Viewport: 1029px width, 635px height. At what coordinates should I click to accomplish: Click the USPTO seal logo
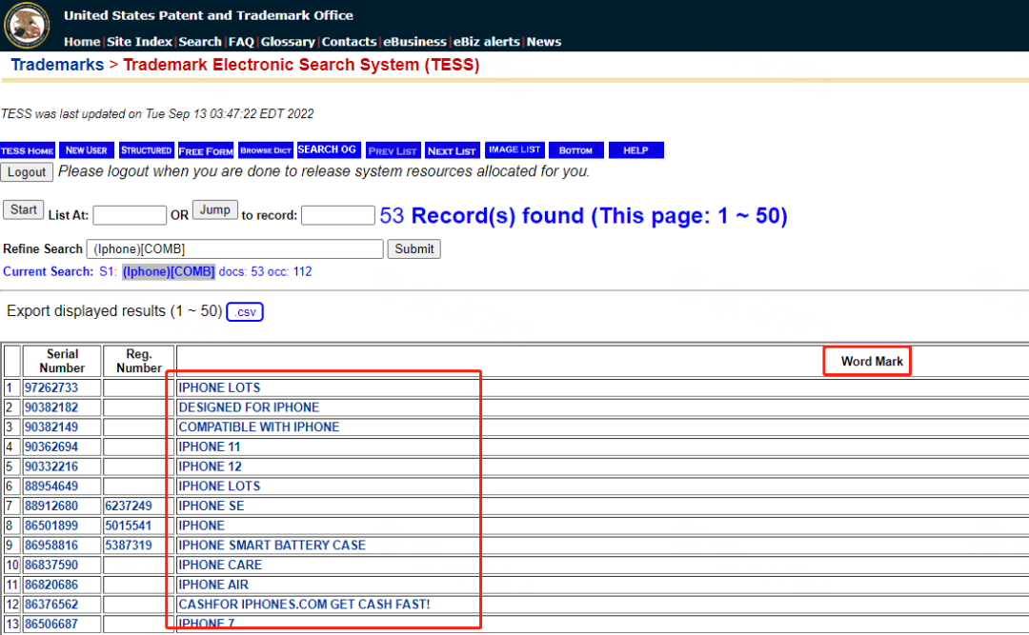tap(27, 26)
